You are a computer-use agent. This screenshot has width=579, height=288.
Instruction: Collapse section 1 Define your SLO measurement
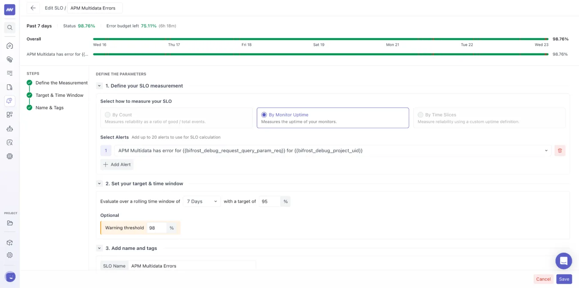pyautogui.click(x=99, y=86)
